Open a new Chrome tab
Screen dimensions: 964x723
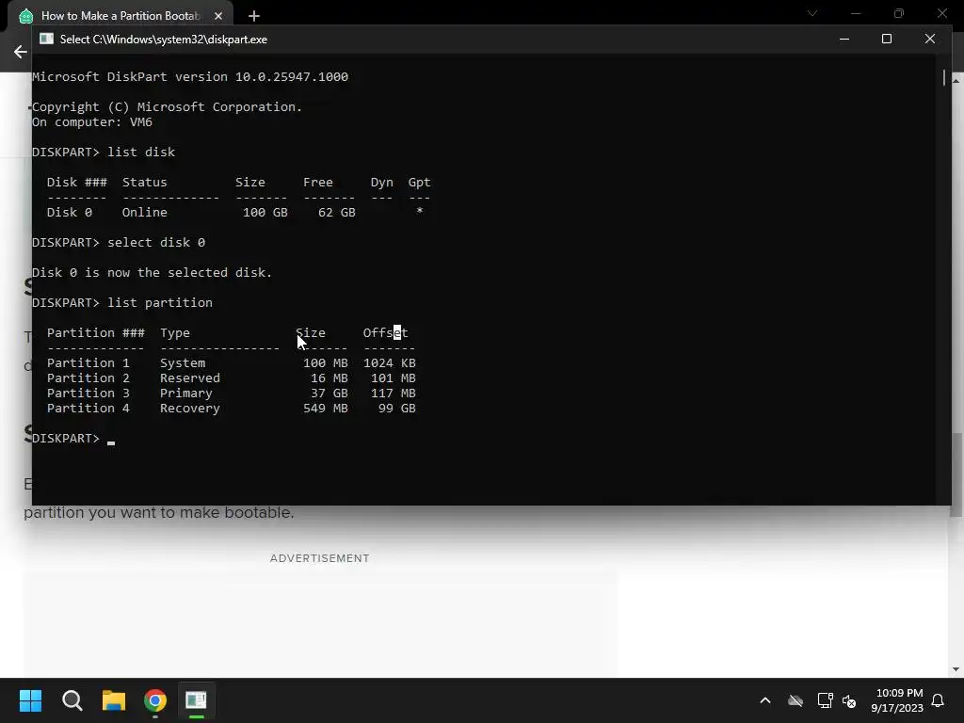(x=254, y=16)
